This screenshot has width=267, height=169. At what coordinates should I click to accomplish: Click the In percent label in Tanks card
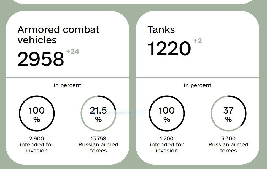pyautogui.click(x=198, y=85)
